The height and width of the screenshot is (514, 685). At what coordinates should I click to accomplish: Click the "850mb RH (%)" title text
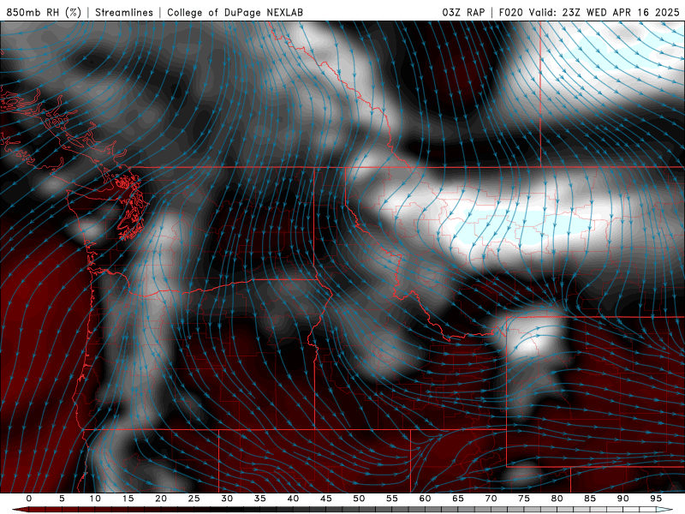(44, 12)
